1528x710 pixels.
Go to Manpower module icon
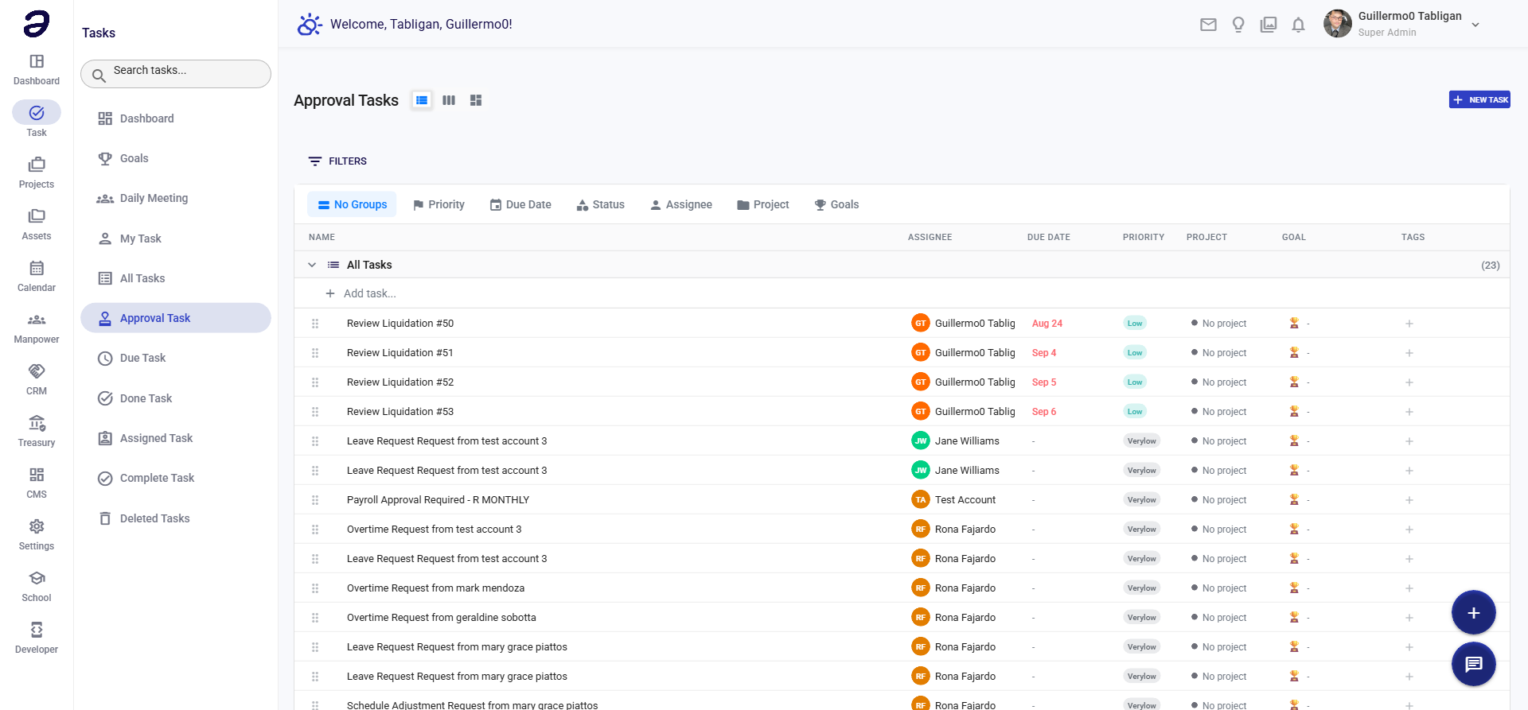tap(37, 327)
